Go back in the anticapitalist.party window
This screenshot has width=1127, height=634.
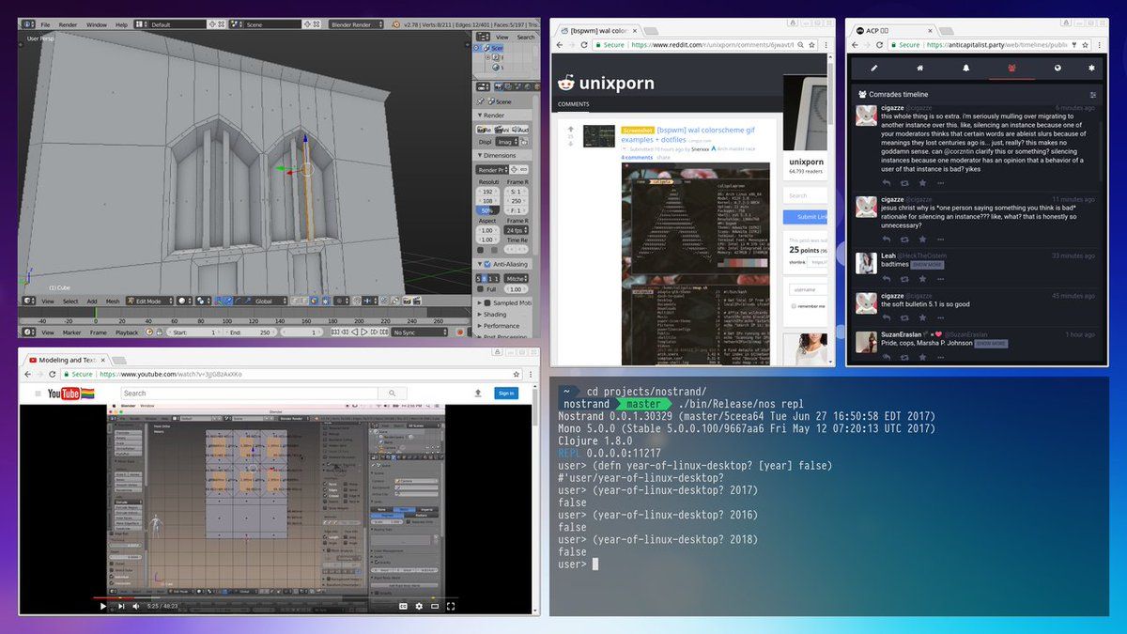point(855,44)
